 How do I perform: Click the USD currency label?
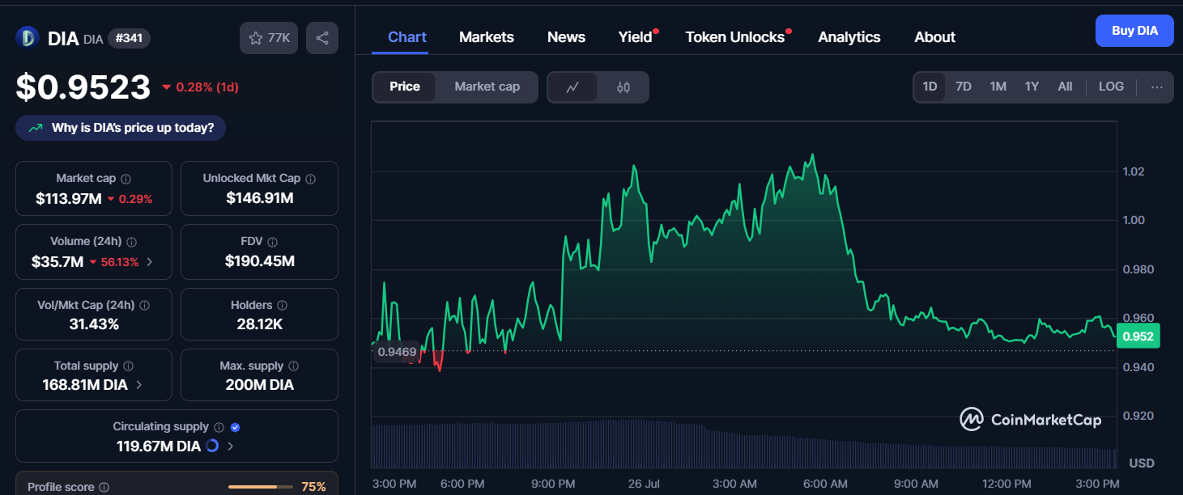point(1142,463)
